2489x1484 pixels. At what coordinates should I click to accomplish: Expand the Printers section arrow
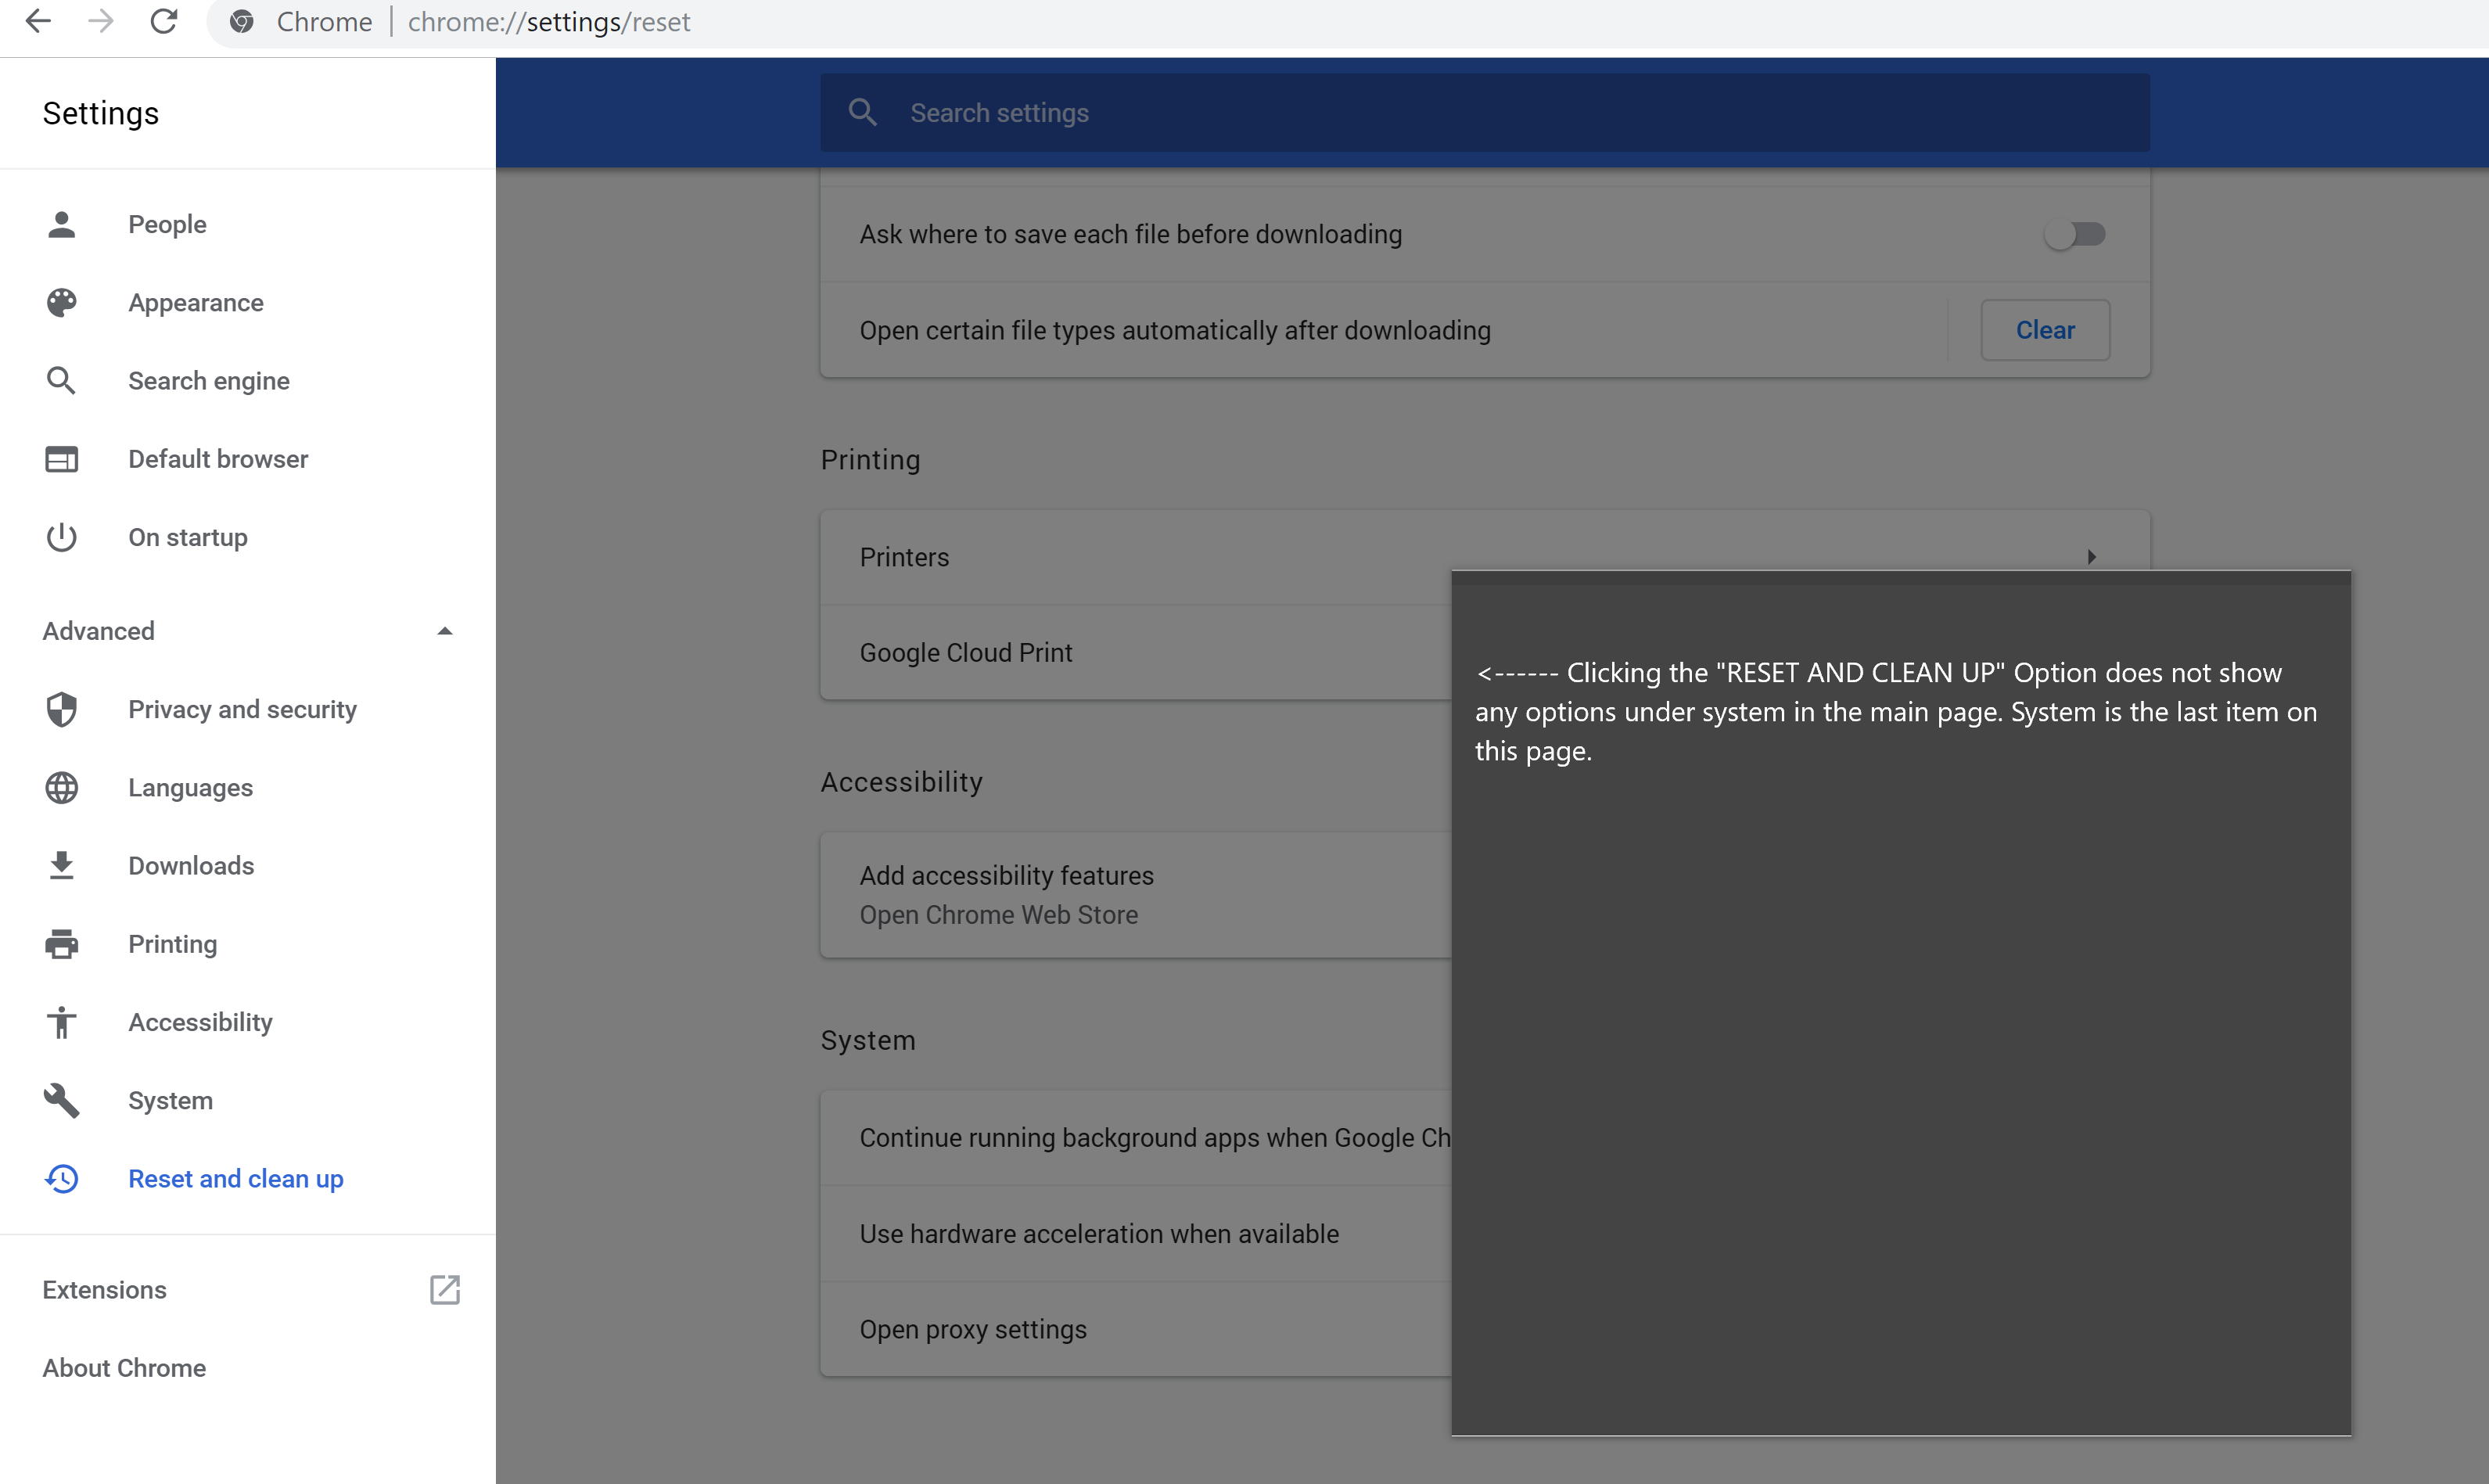[x=2092, y=556]
